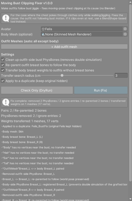Image resolution: width=132 pixels, height=201 pixels.
Task: Select the None (Skinned Mesh Renderer) field
Action: click(84, 34)
